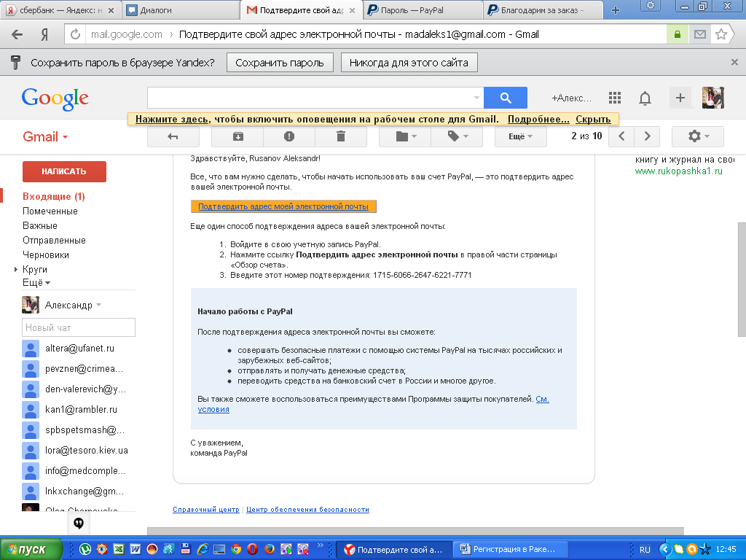Click the Yandex 'Я' home icon
Viewport: 746px width, 560px height.
(44, 34)
